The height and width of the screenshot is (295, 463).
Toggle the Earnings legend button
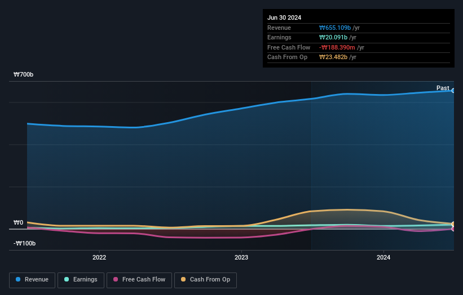click(x=81, y=280)
